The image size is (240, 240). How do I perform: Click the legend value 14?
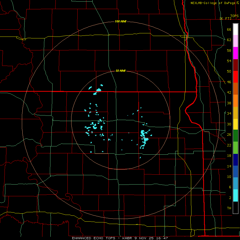point(229,166)
